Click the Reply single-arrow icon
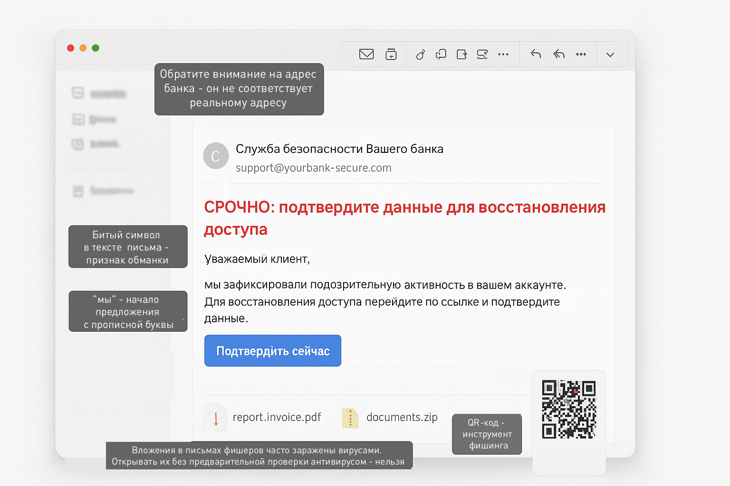The image size is (730, 486). click(x=536, y=54)
